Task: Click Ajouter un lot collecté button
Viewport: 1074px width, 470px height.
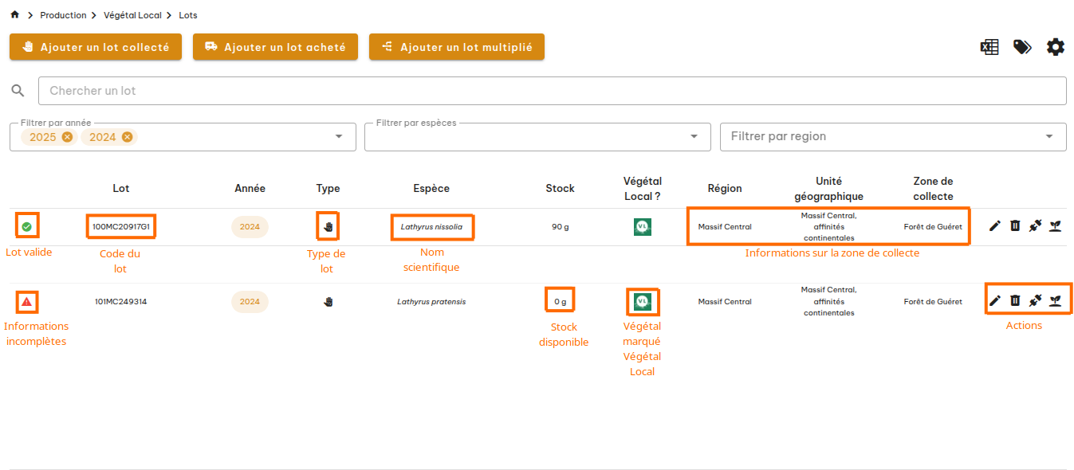Action: coord(96,47)
